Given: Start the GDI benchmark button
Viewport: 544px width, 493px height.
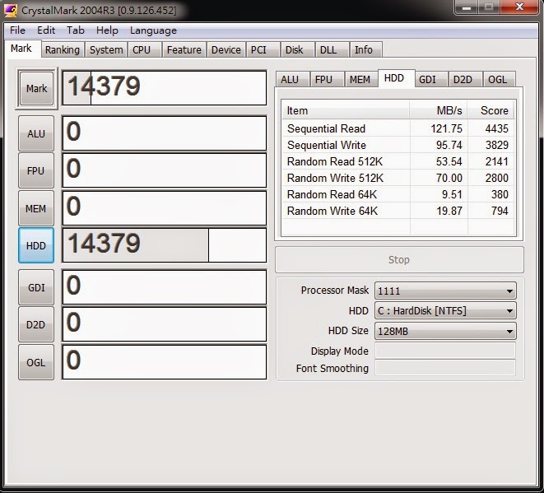Looking at the screenshot, I should (x=36, y=287).
